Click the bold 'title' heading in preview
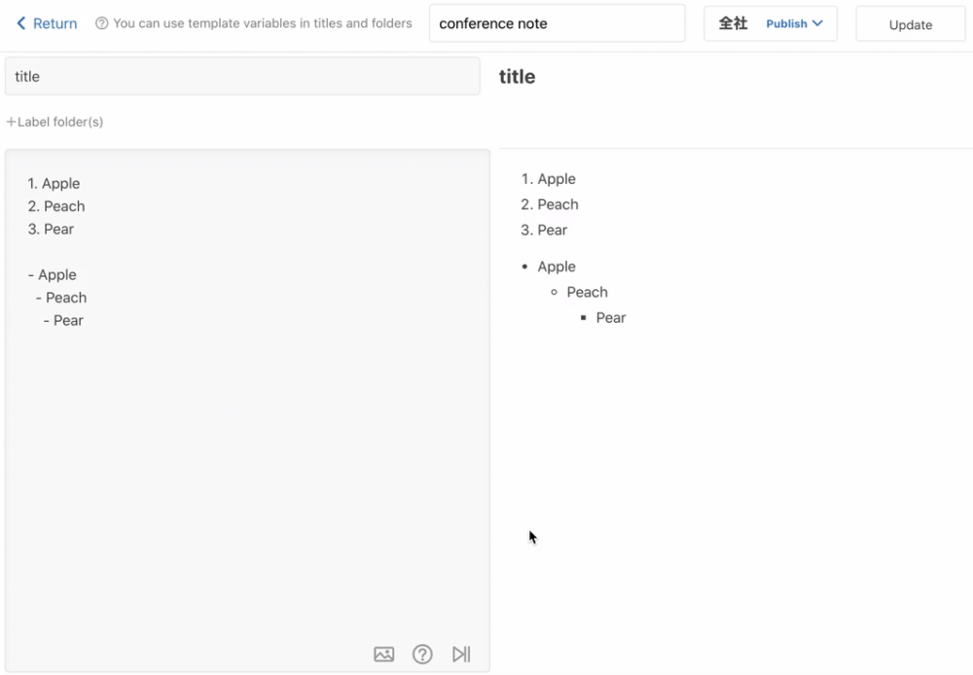 click(x=517, y=77)
